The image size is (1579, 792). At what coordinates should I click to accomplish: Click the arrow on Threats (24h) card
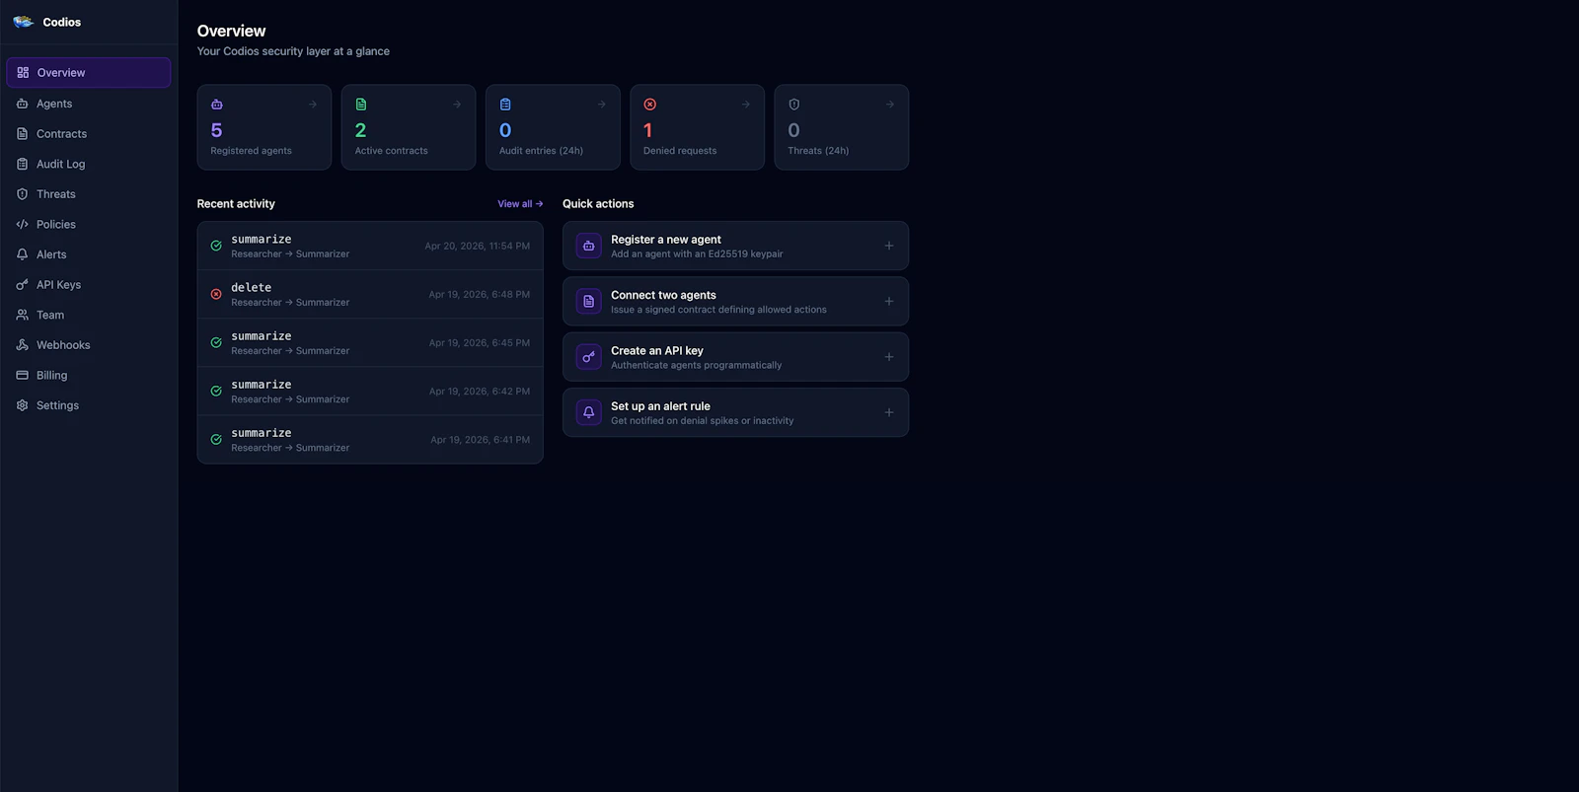pyautogui.click(x=889, y=105)
